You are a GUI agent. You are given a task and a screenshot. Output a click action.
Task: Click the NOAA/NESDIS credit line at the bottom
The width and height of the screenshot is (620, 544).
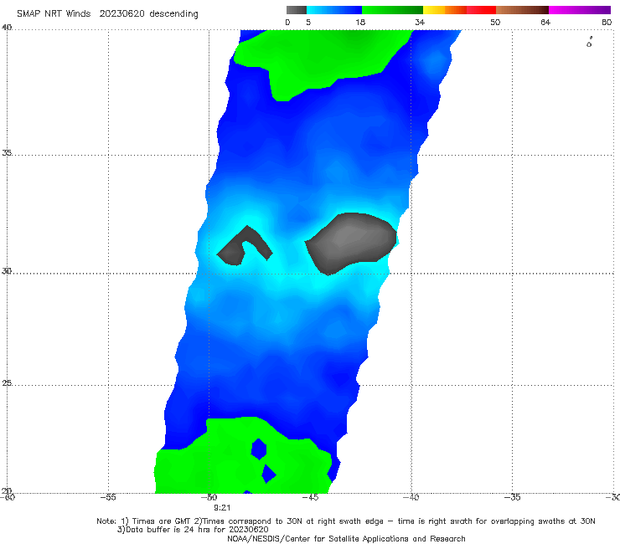[x=346, y=539]
